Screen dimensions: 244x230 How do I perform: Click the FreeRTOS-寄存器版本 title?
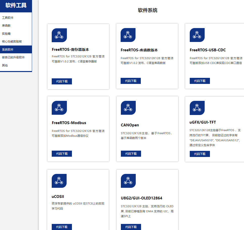[70, 50]
